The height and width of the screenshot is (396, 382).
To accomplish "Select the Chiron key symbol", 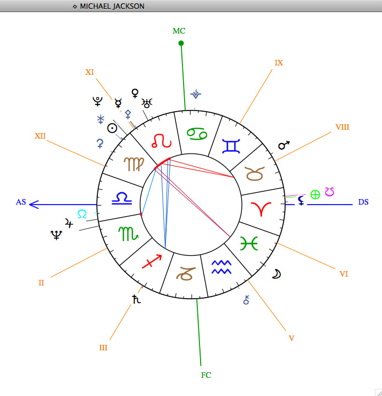I will 246,300.
